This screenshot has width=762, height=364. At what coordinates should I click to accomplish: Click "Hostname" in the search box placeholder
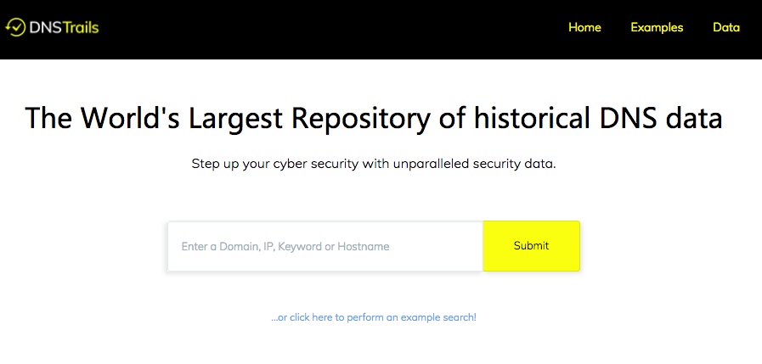click(x=364, y=247)
